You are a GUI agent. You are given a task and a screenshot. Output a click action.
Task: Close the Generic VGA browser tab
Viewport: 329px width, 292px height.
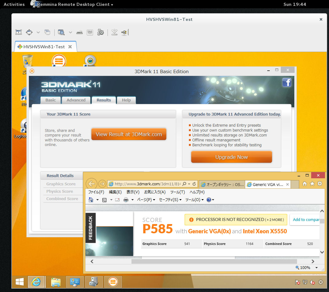288,184
